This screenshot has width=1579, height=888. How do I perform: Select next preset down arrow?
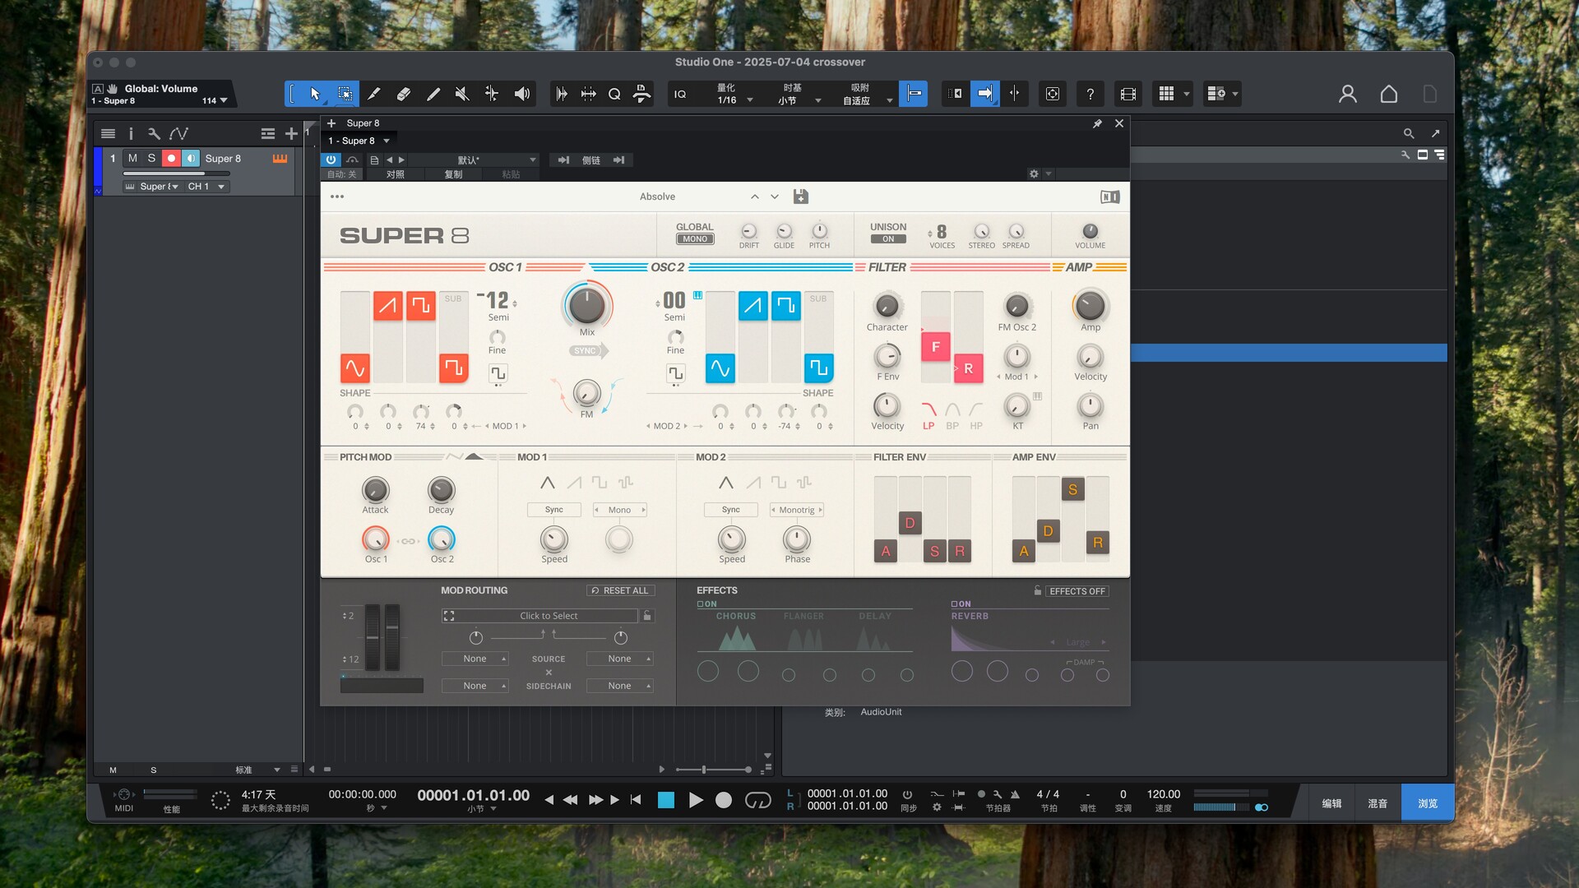coord(775,197)
